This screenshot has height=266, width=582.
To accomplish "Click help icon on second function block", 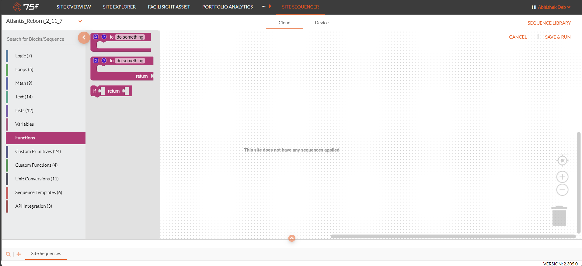I will (104, 60).
